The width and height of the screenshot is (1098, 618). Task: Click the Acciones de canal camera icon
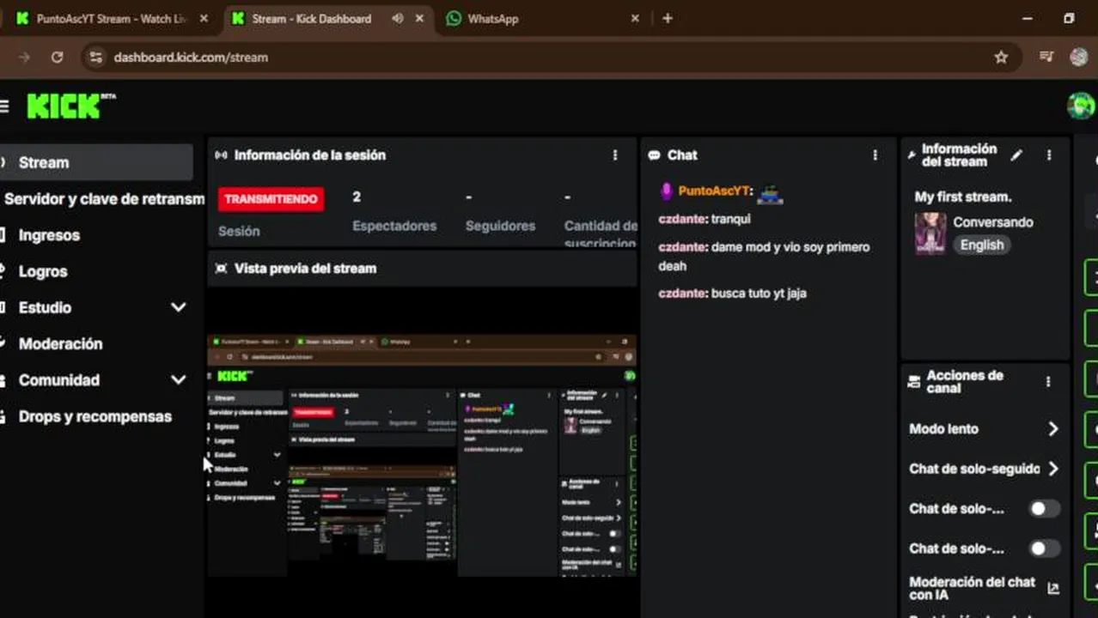coord(914,382)
